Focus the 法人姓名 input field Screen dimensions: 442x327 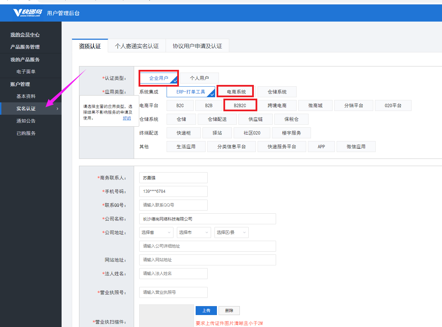[173, 274]
